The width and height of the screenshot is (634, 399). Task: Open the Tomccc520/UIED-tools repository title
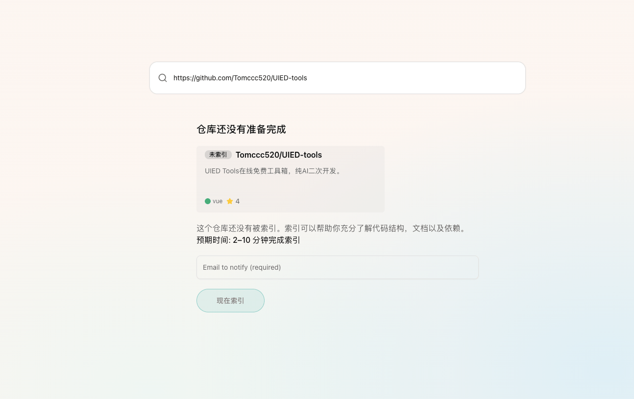pyautogui.click(x=279, y=155)
